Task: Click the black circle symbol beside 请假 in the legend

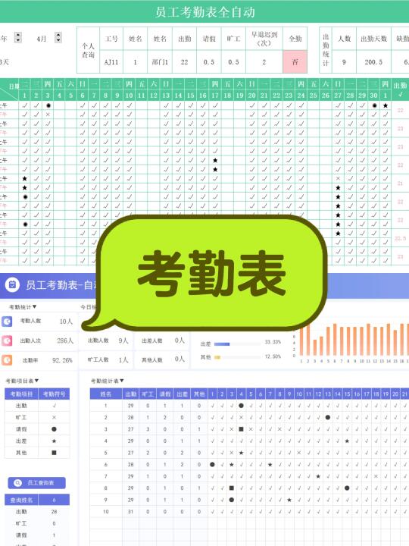Action: (54, 429)
